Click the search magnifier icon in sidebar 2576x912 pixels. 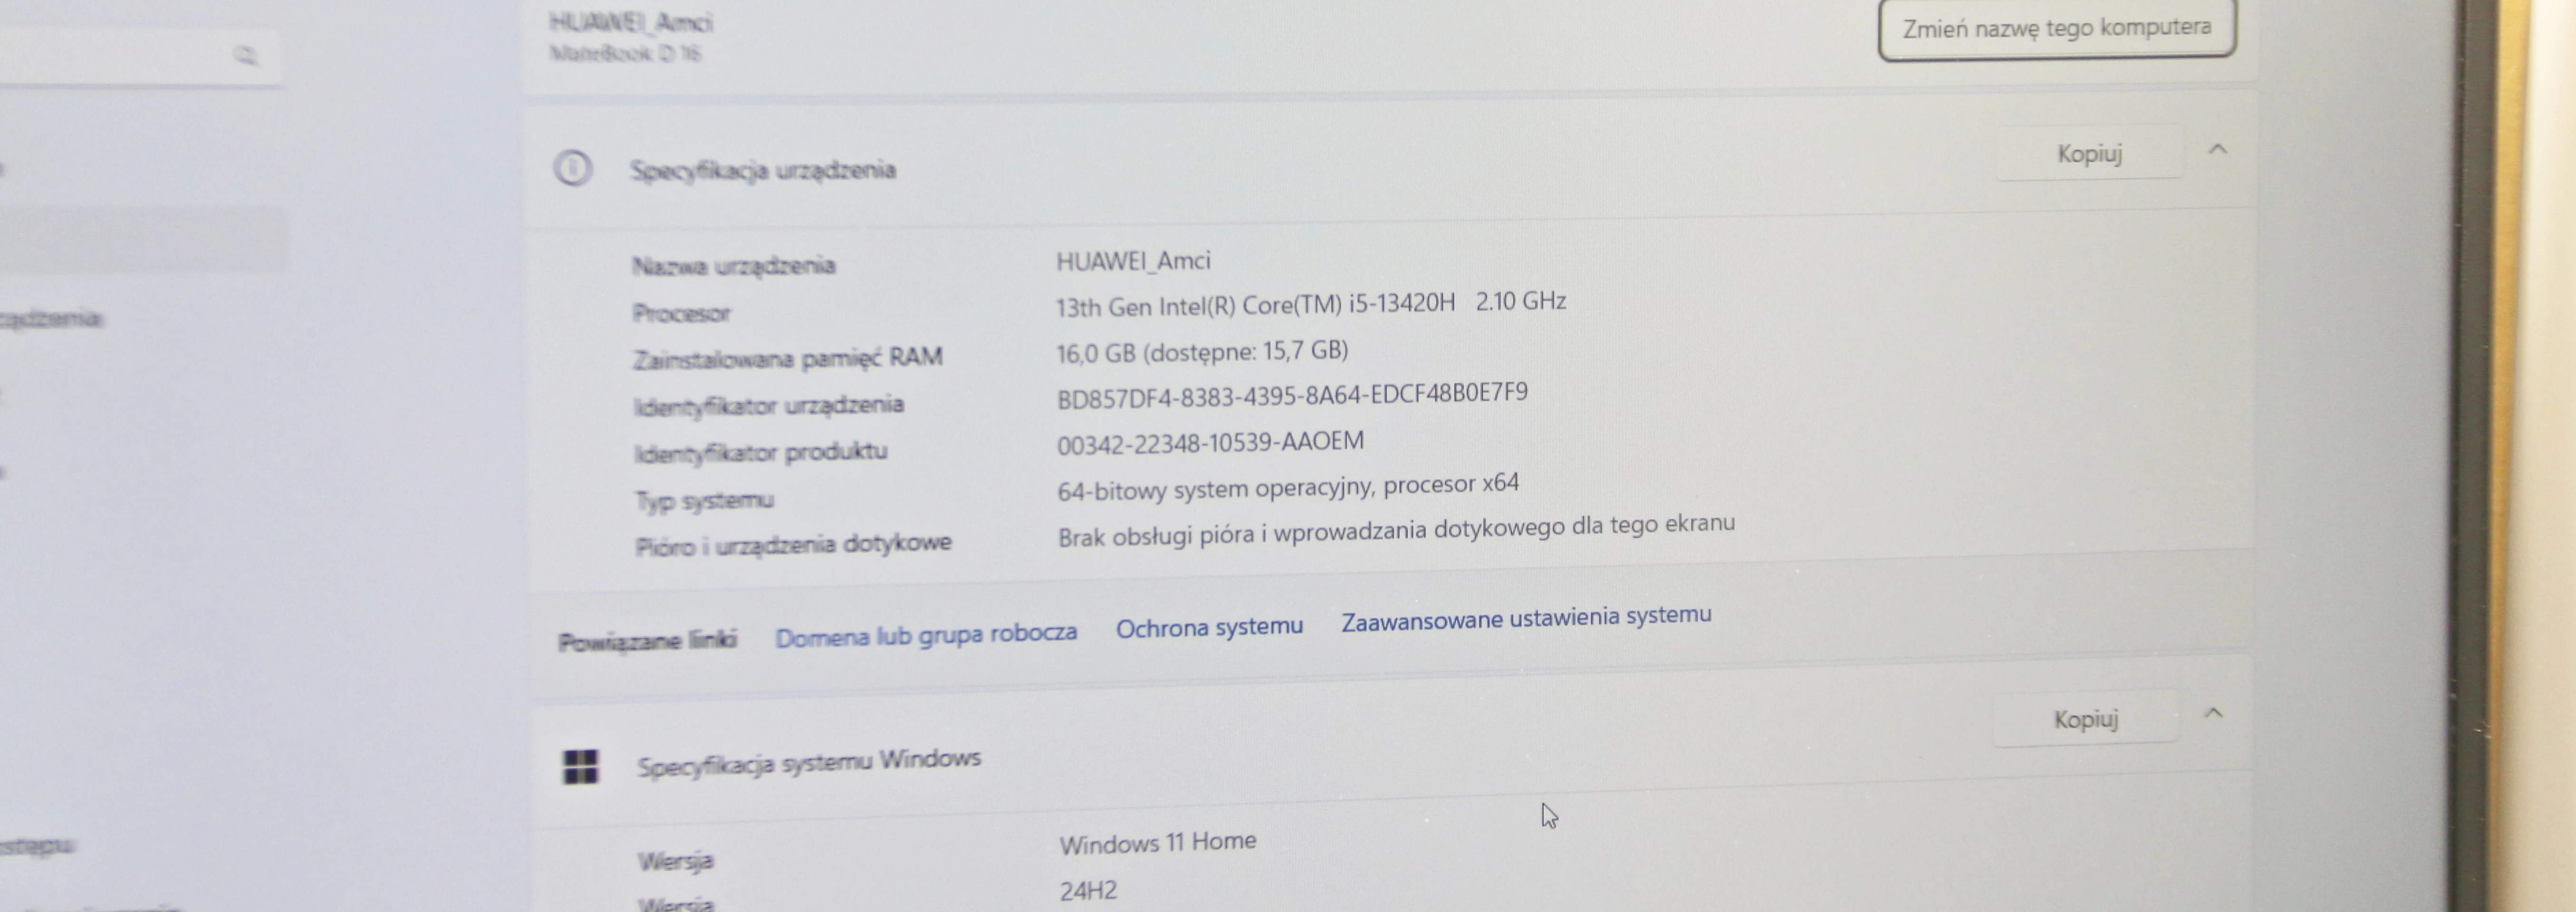pyautogui.click(x=245, y=55)
